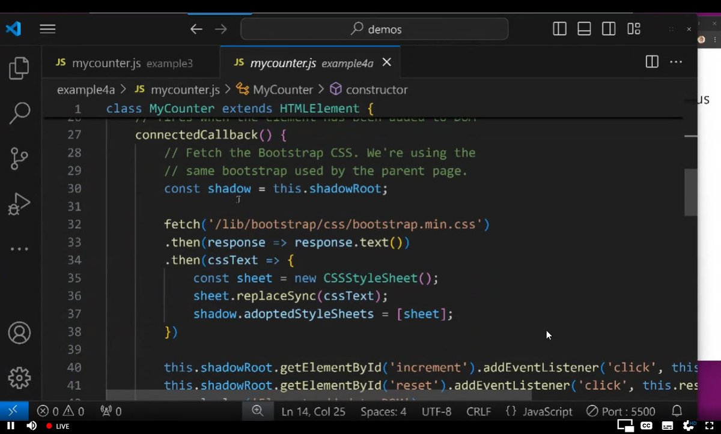Pause the live video stream
Screen dimensions: 721x434
click(10, 426)
